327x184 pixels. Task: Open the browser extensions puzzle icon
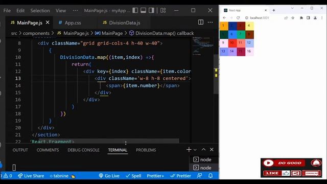301,18
